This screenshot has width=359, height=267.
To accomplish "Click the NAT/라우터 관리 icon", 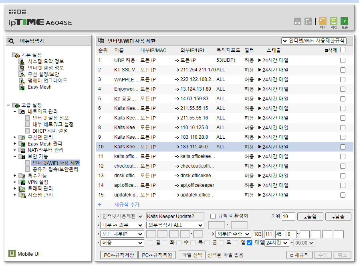I will click(x=22, y=150).
